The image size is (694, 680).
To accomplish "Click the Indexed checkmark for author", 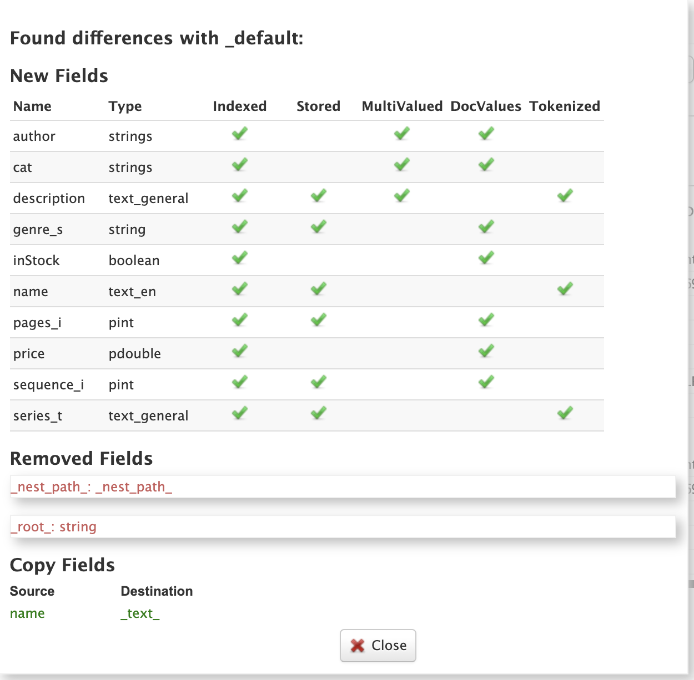I will 240,134.
